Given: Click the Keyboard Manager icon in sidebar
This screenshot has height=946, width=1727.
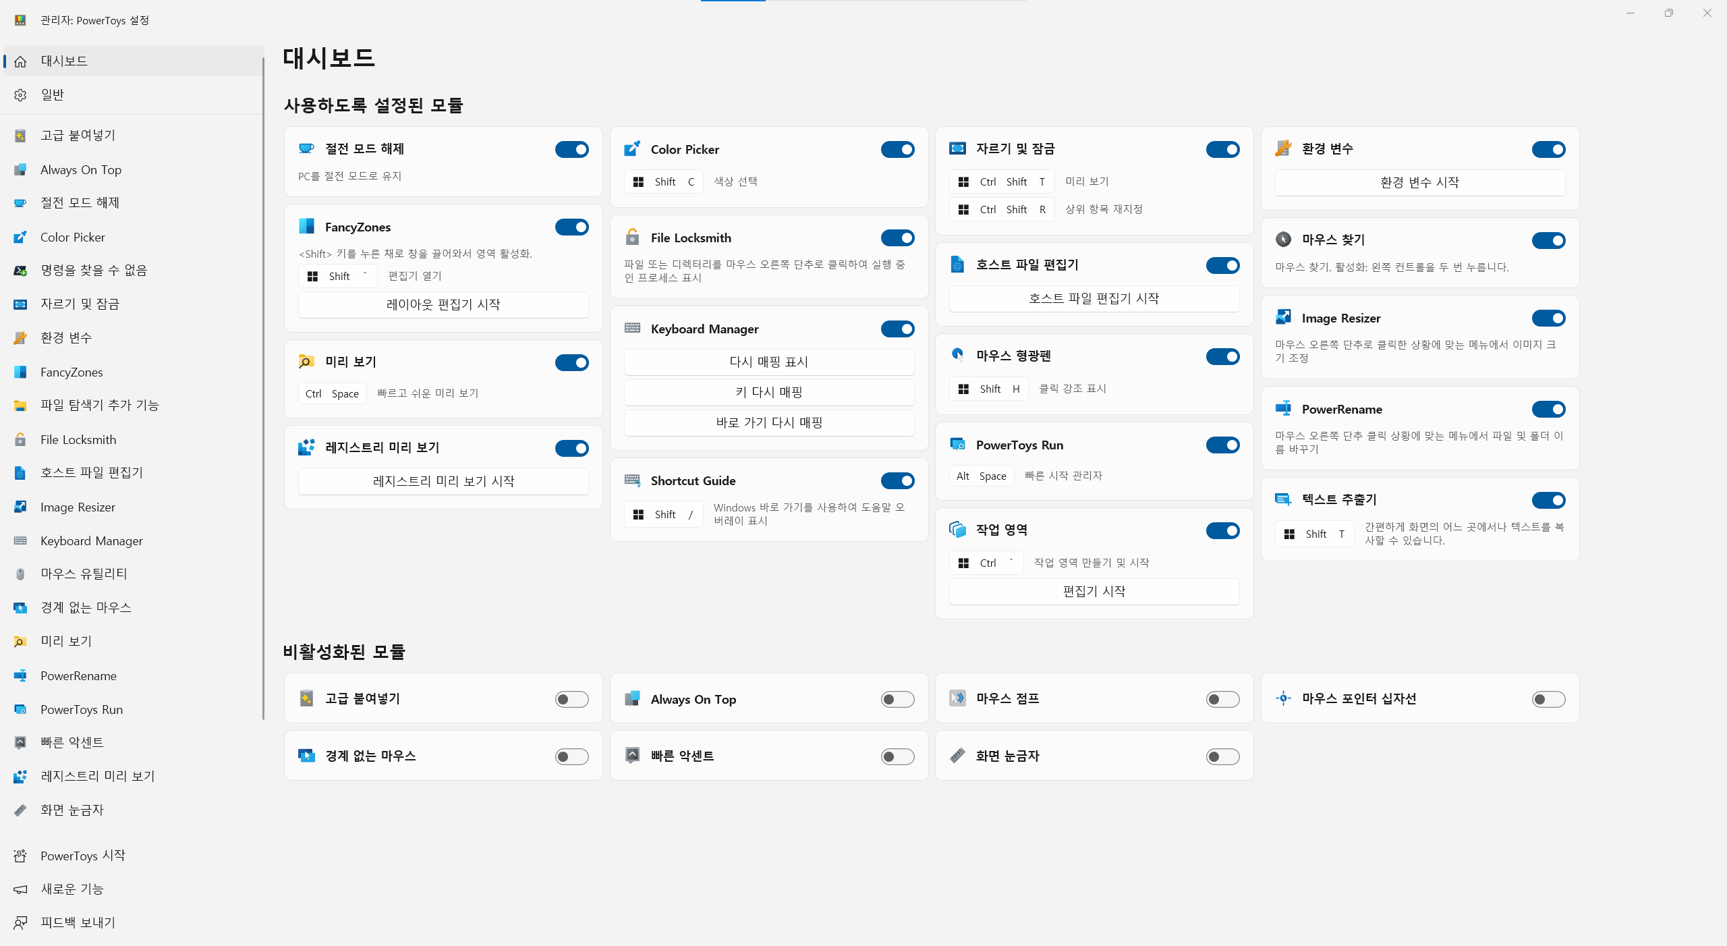Looking at the screenshot, I should pos(20,540).
